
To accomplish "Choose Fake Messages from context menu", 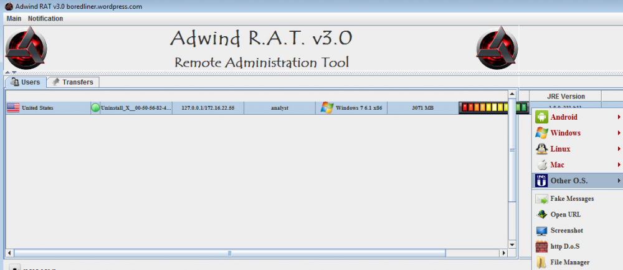I will pyautogui.click(x=577, y=199).
